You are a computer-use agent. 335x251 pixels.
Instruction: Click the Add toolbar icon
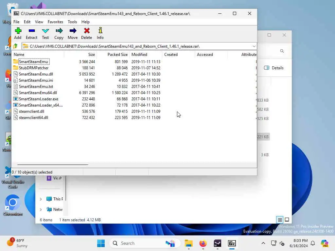[18, 31]
